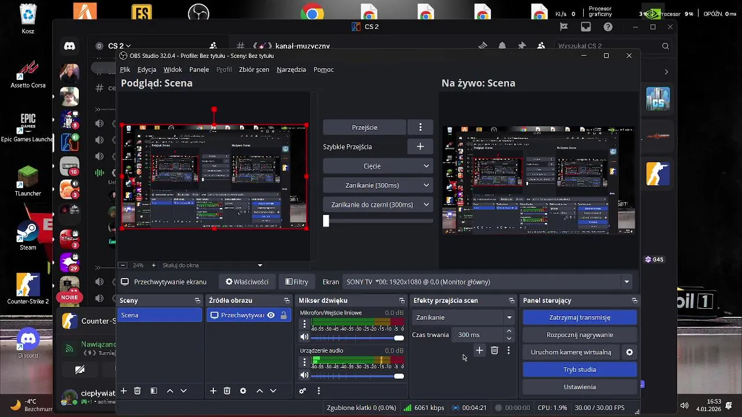Click Uruchom kamerę wirtualną button
The image size is (742, 417).
pos(571,352)
